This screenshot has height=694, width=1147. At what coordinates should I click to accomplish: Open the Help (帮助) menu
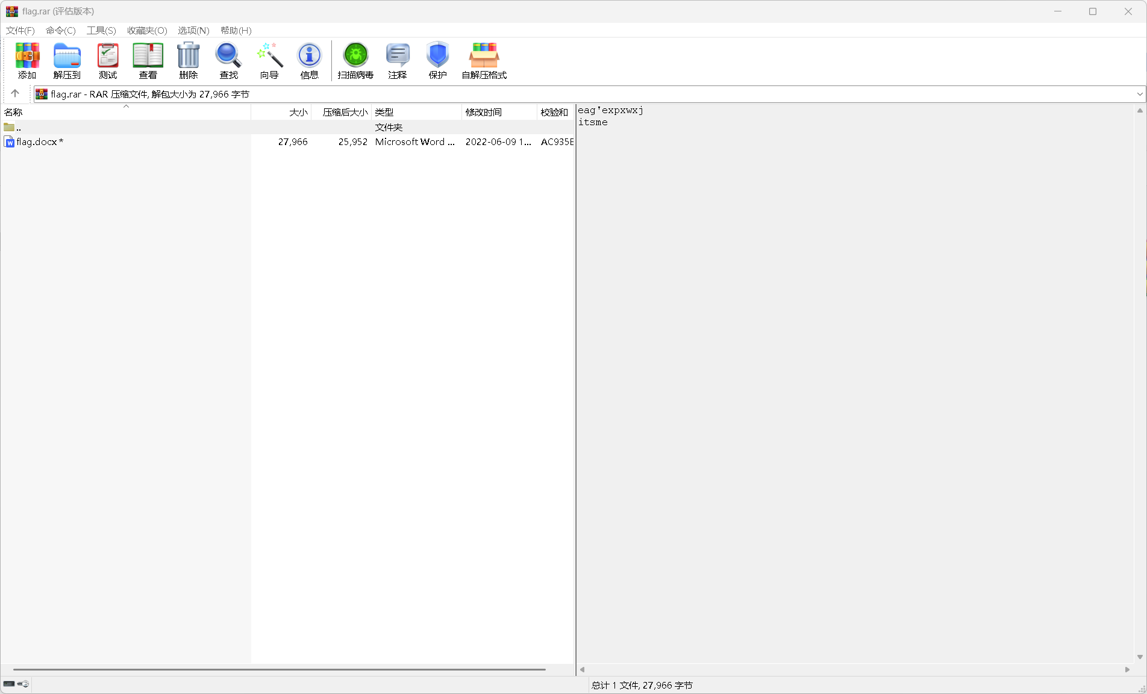click(x=236, y=30)
